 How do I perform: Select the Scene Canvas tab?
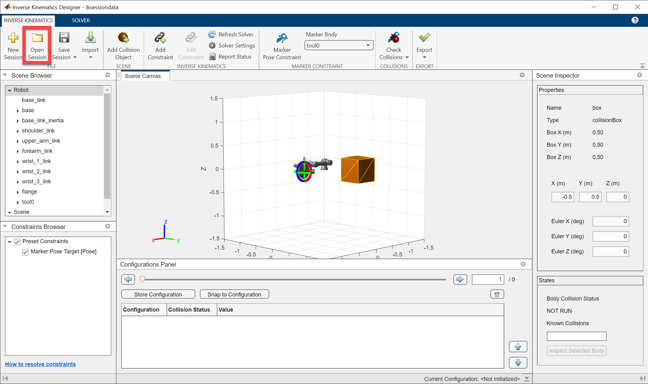[143, 76]
